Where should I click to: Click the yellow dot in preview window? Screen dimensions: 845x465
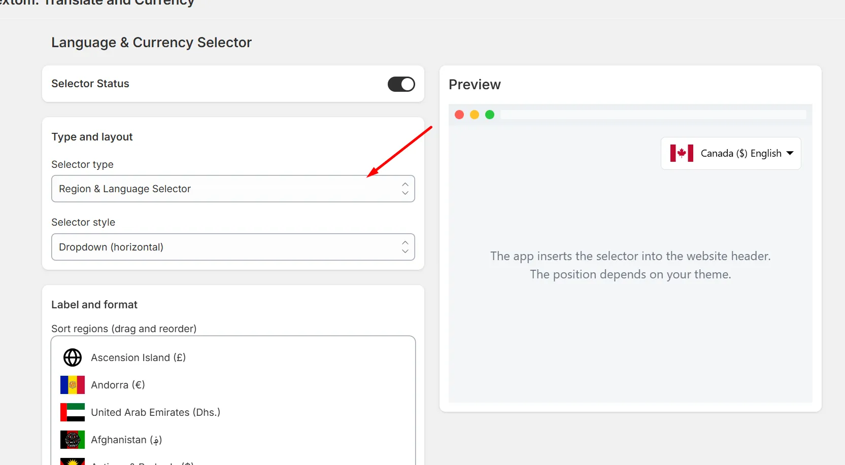(x=475, y=115)
